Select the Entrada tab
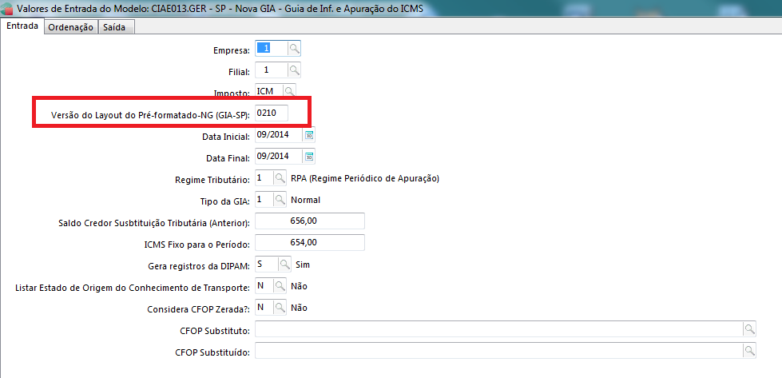Viewport: 782px width, 378px height. pyautogui.click(x=22, y=26)
